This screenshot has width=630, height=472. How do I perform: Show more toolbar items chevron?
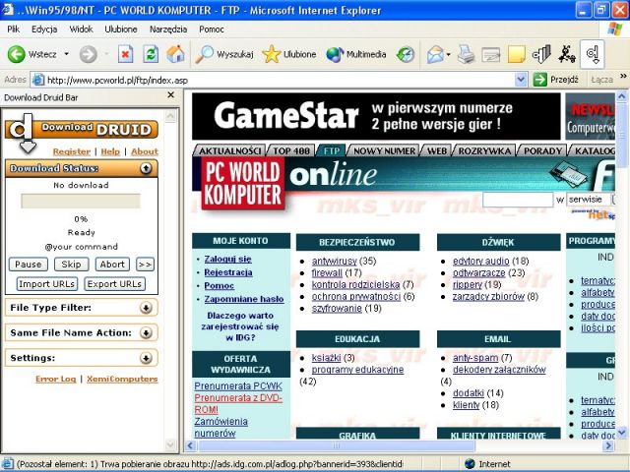click(623, 76)
